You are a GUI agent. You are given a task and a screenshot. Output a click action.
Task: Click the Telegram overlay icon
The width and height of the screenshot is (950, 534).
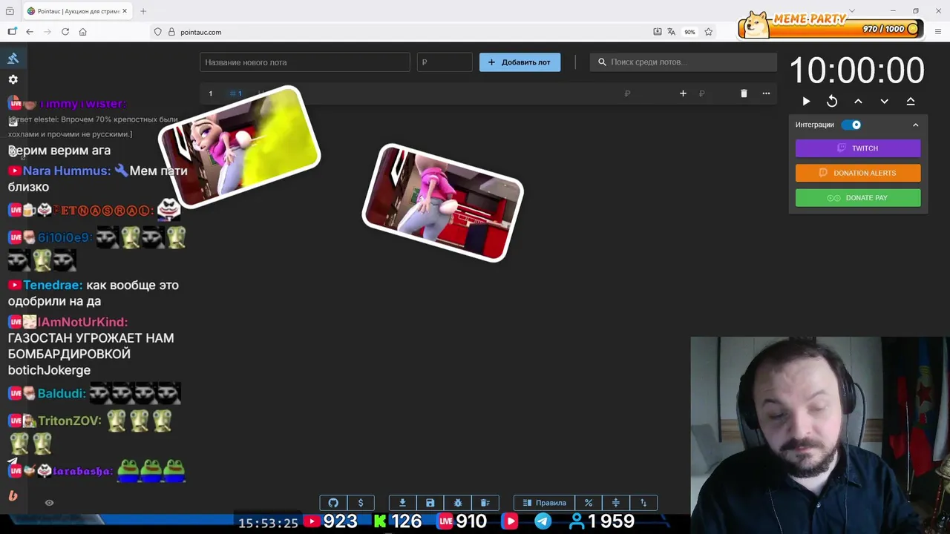543,521
